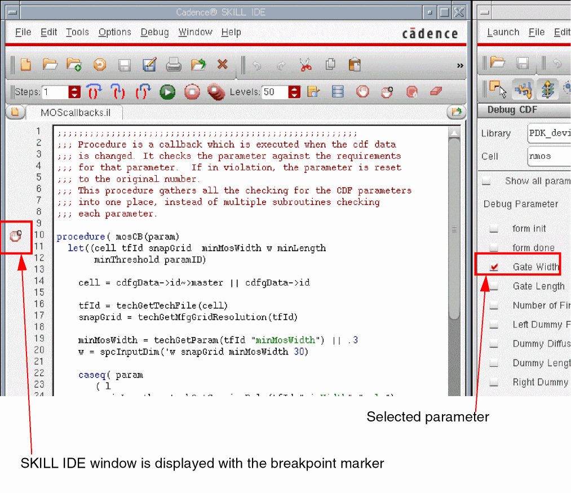Click the Paste clipboard icon
This screenshot has width=571, height=493.
tap(355, 65)
